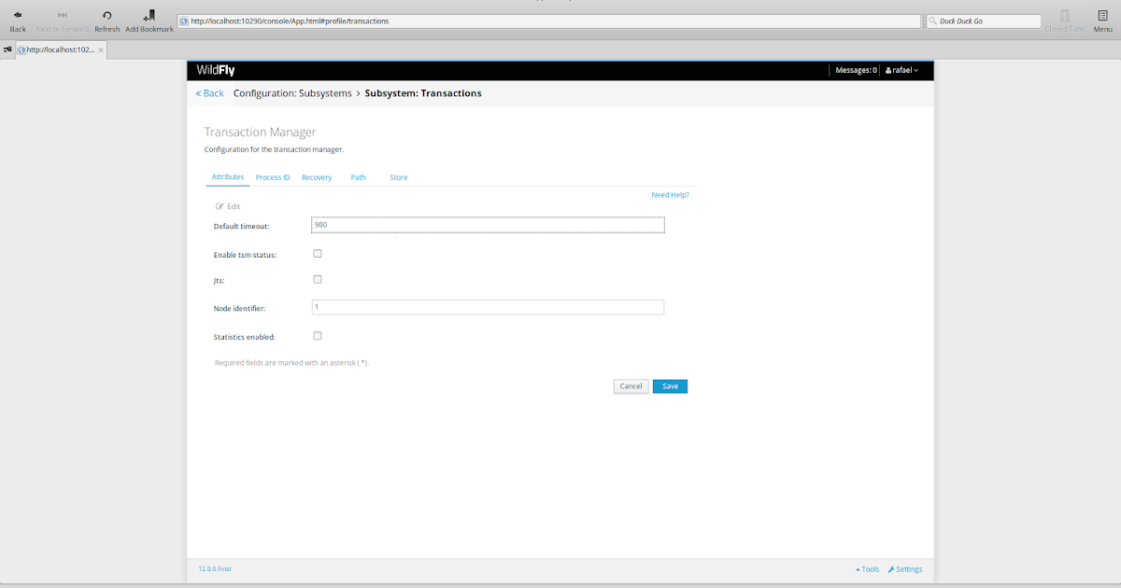Image resolution: width=1121 pixels, height=588 pixels.
Task: Click the Back navigation arrow icon
Action: pos(17,15)
